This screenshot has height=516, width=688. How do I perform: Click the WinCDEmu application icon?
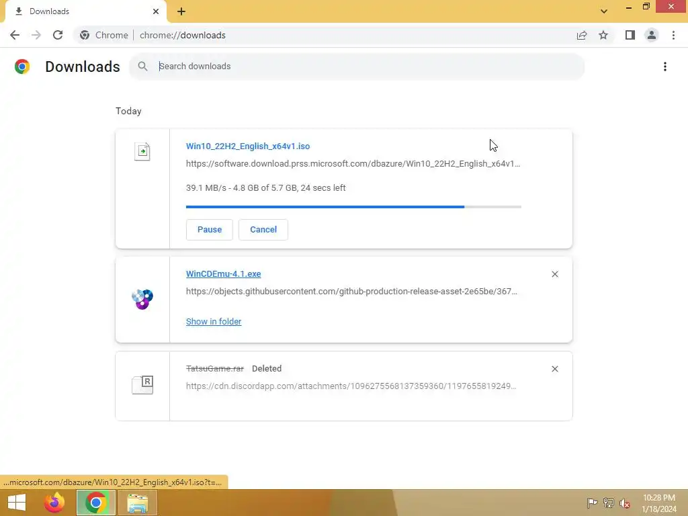142,299
